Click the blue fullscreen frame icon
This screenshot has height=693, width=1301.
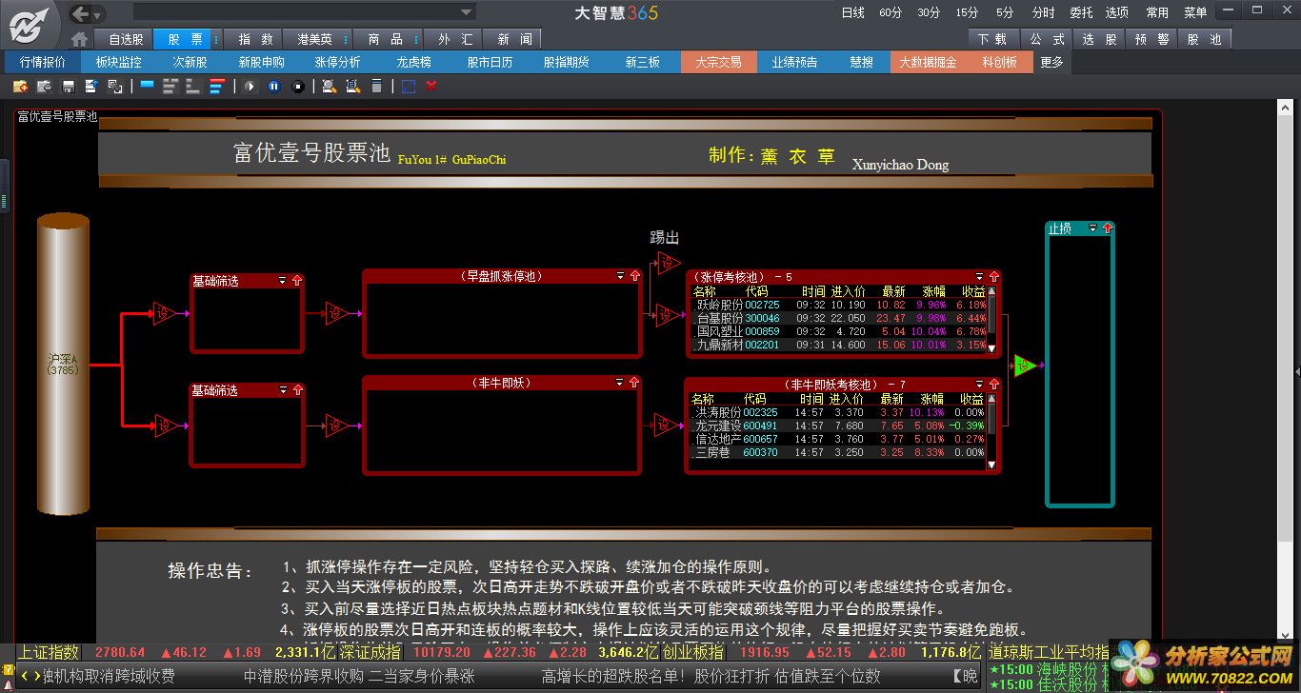(x=409, y=87)
